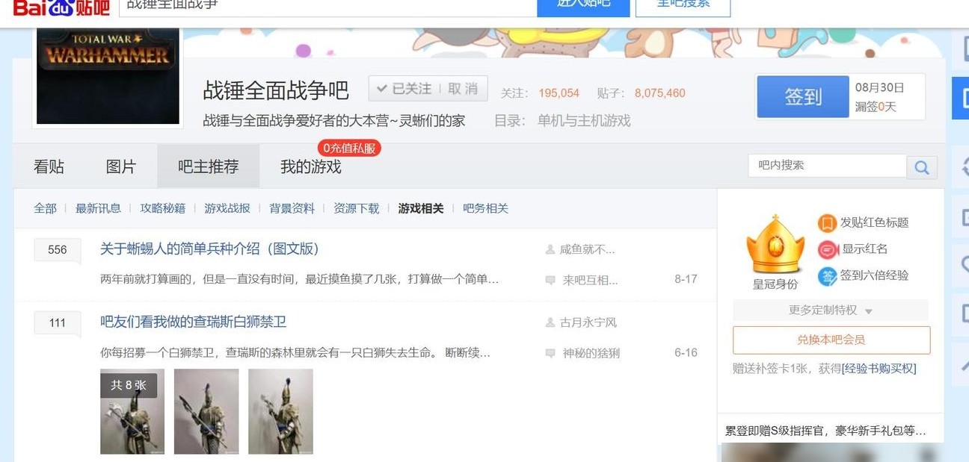Filter by 游戏相关 category
Viewport: 969px width, 462px height.
421,208
